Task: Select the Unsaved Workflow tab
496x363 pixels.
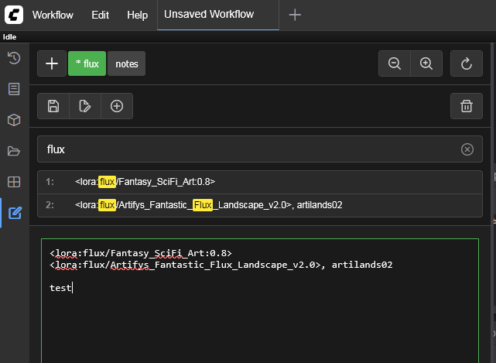Action: (218, 15)
